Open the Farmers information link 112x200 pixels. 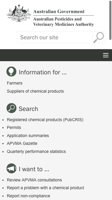click(15, 83)
